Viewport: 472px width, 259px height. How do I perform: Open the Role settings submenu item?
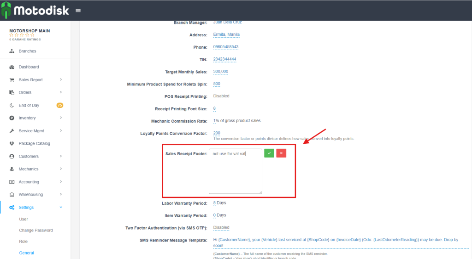click(x=24, y=242)
